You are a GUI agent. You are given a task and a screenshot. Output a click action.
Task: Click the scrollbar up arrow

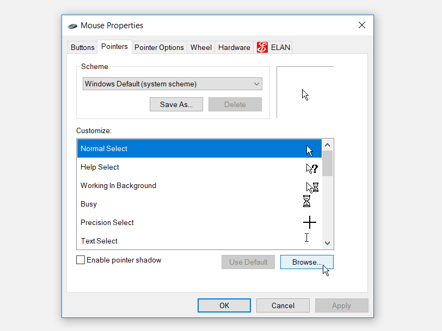pyautogui.click(x=328, y=144)
